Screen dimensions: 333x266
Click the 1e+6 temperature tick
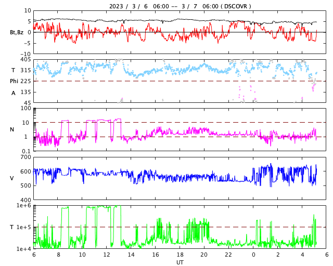pyautogui.click(x=24, y=206)
